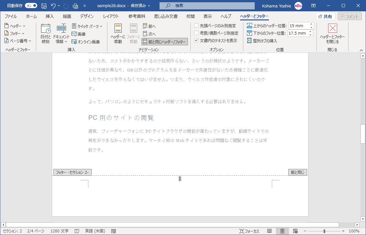Screen dimensions: 366x235
Task: Open the undo history dropdown arrow
Action: pos(59,6)
